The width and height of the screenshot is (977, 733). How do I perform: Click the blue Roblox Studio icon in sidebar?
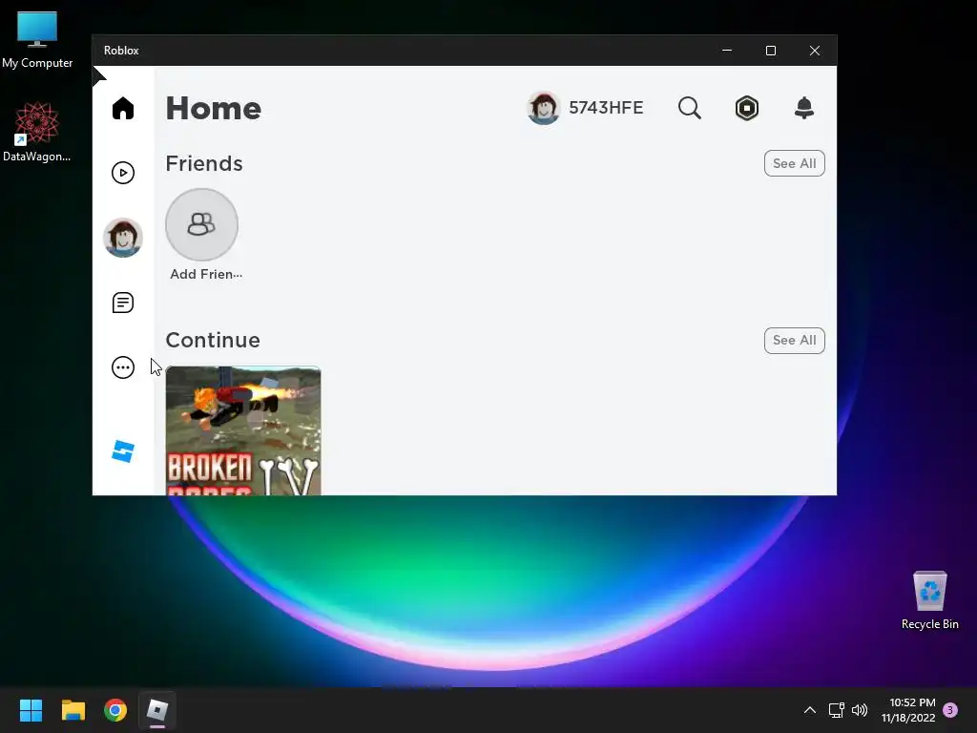tap(123, 451)
